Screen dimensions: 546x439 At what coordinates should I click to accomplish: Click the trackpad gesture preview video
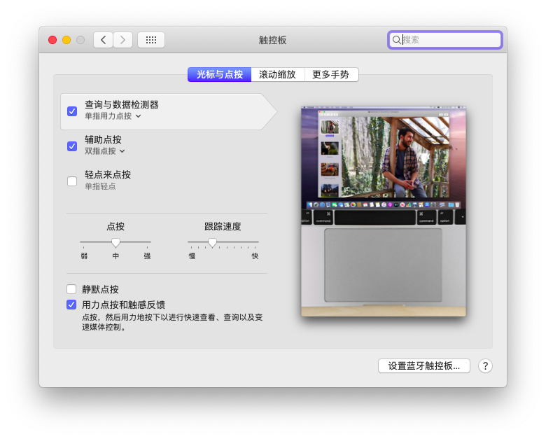pyautogui.click(x=384, y=211)
